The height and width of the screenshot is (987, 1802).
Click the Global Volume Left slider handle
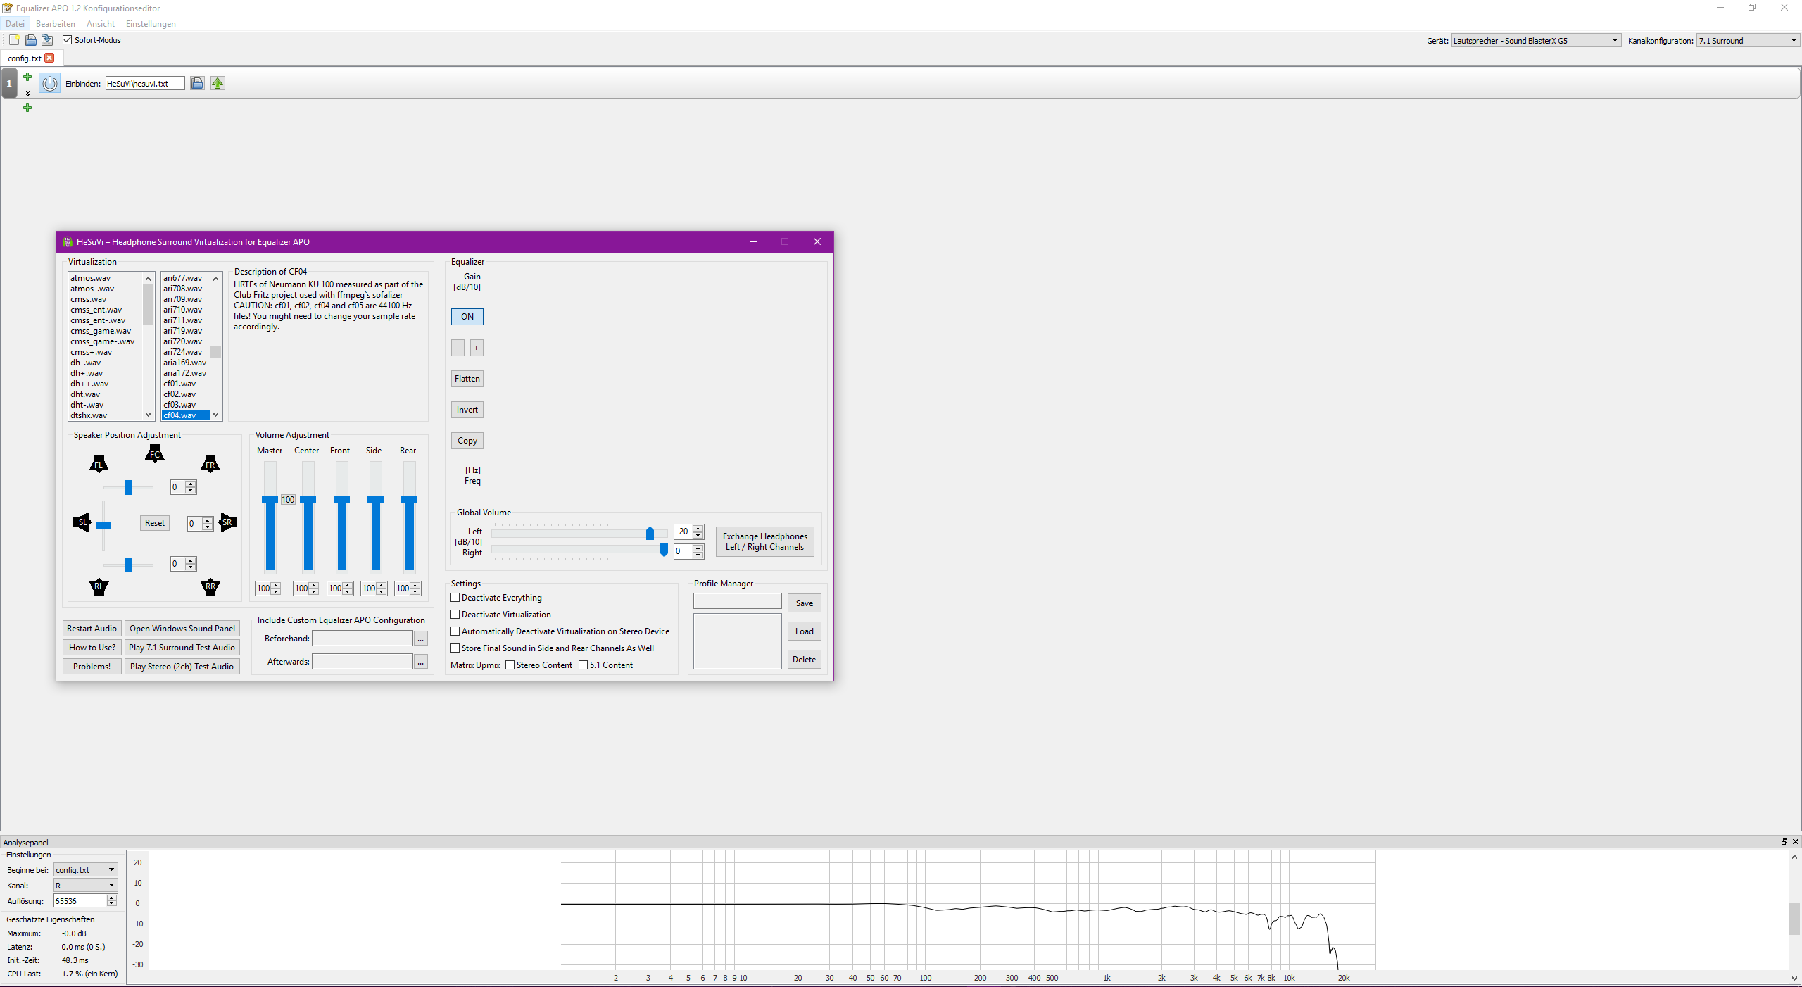(650, 534)
